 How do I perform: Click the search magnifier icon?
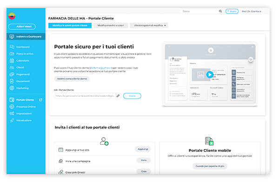click(x=220, y=11)
